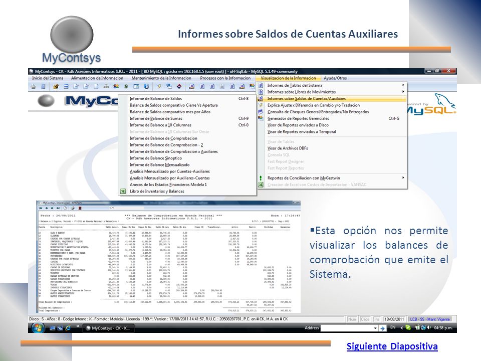Click the blue striped list toolbar icon
The height and width of the screenshot is (361, 481).
pos(66,87)
